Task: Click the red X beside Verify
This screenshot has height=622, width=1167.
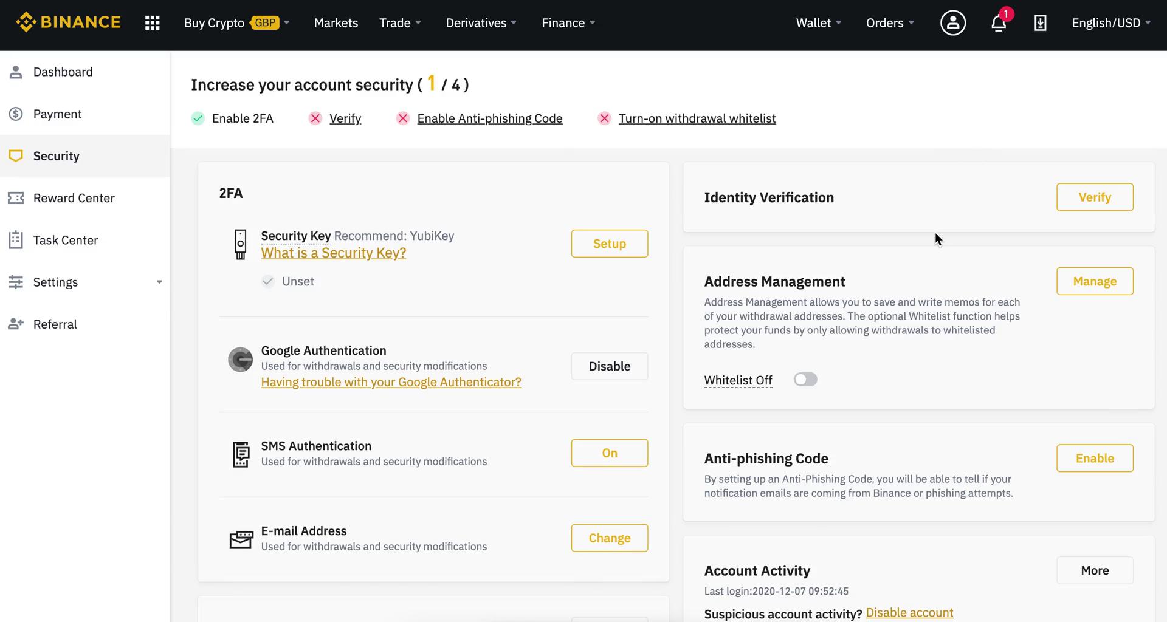Action: pos(315,118)
